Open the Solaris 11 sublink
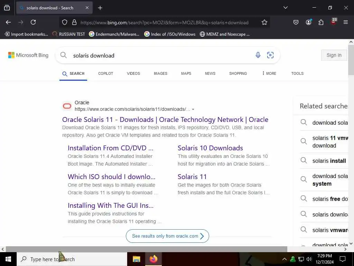This screenshot has height=266, width=354. pos(192,177)
